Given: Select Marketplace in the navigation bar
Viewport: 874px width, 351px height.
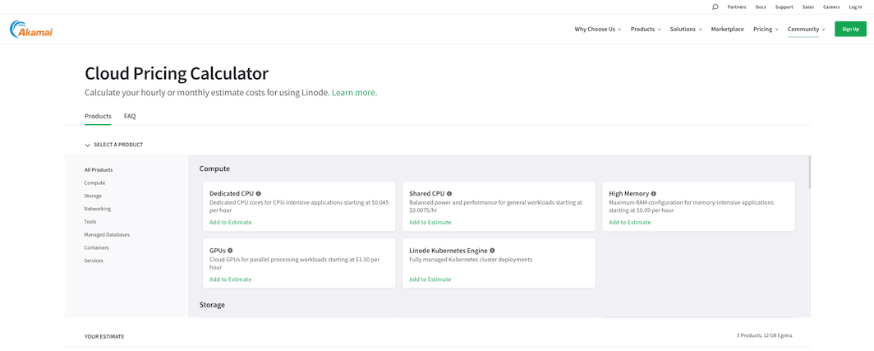Looking at the screenshot, I should point(727,30).
